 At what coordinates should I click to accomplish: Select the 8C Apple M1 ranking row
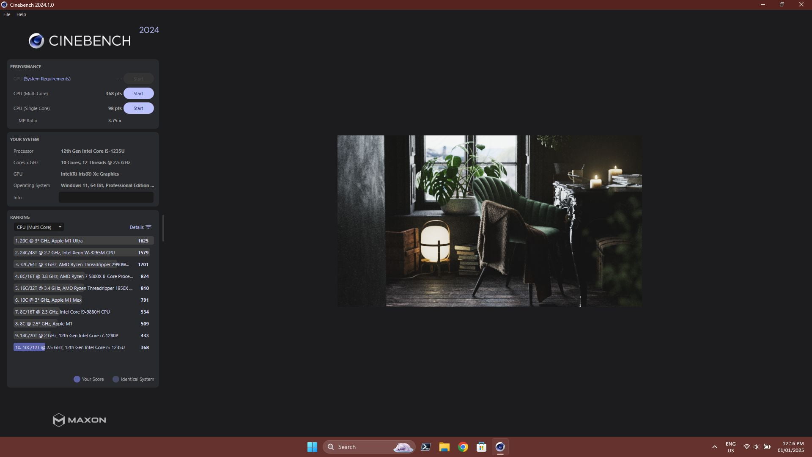(x=83, y=324)
